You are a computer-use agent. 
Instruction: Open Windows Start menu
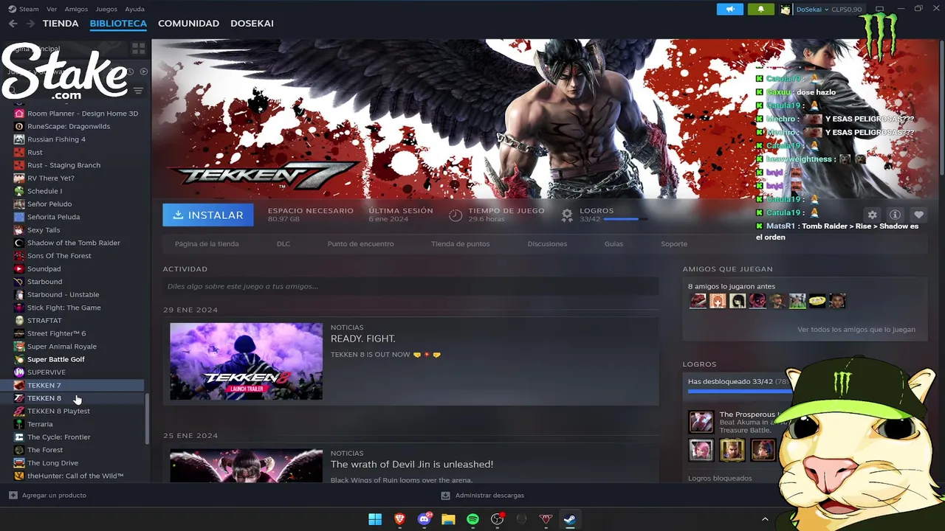coord(375,519)
